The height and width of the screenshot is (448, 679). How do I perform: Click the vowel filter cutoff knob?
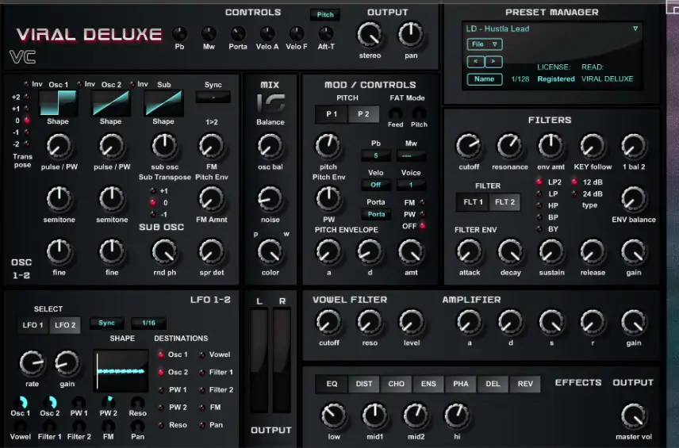[328, 323]
